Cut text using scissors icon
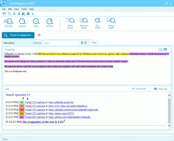Viewport: 174px width, 141px height. tap(19, 14)
